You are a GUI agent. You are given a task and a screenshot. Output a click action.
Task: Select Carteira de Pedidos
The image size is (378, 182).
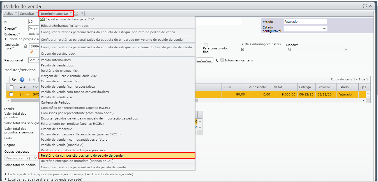[x=117, y=102]
